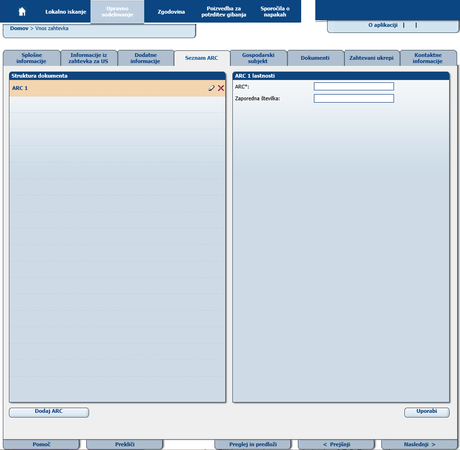460x450 pixels.
Task: Switch to Kontaktne informacije tab
Action: pyautogui.click(x=428, y=58)
